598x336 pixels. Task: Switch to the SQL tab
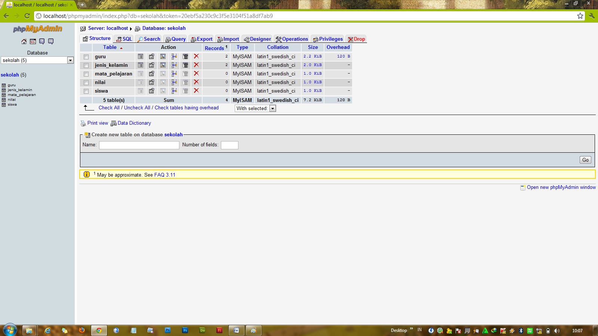[x=124, y=38]
